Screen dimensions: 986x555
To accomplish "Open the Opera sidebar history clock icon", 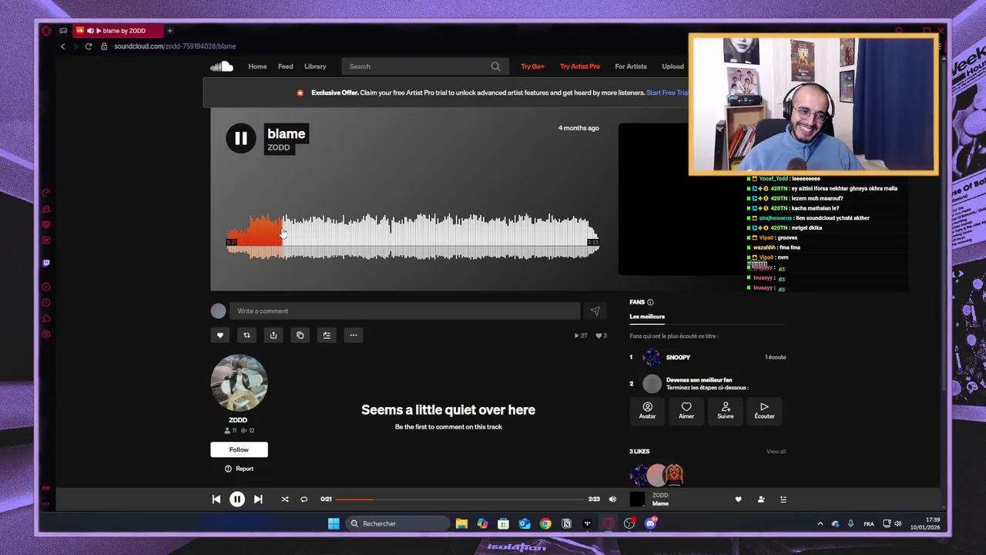I will tap(46, 303).
